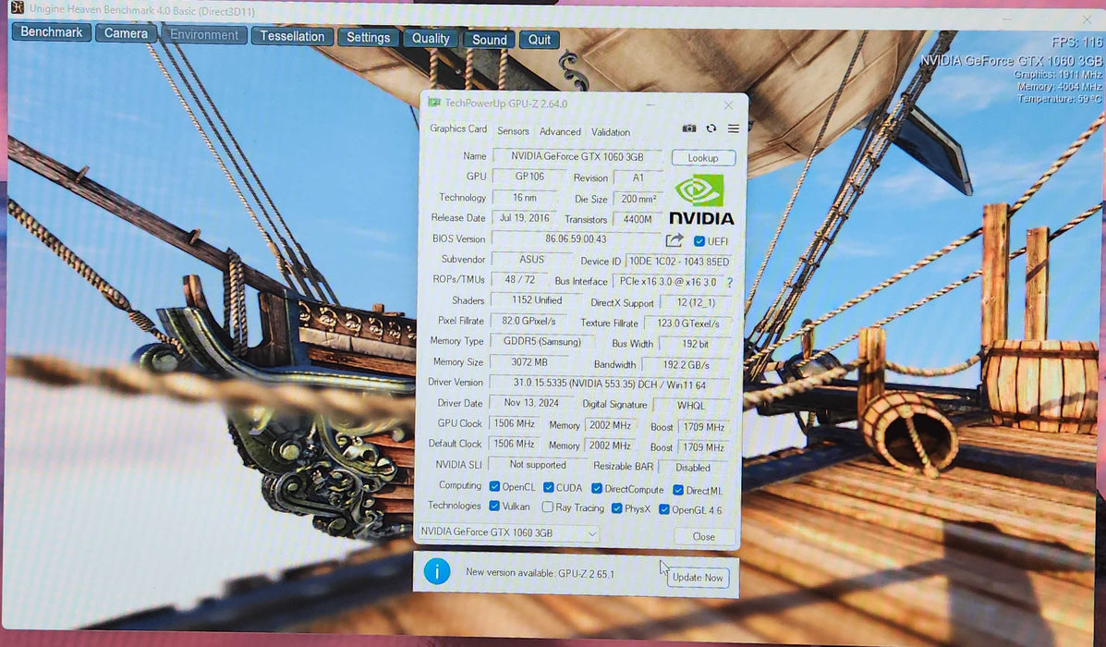Open the Tessellation menu in Heaven
This screenshot has height=647, width=1106.
292,36
